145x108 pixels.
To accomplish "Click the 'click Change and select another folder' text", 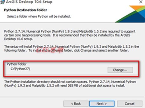I will click(x=101, y=51).
